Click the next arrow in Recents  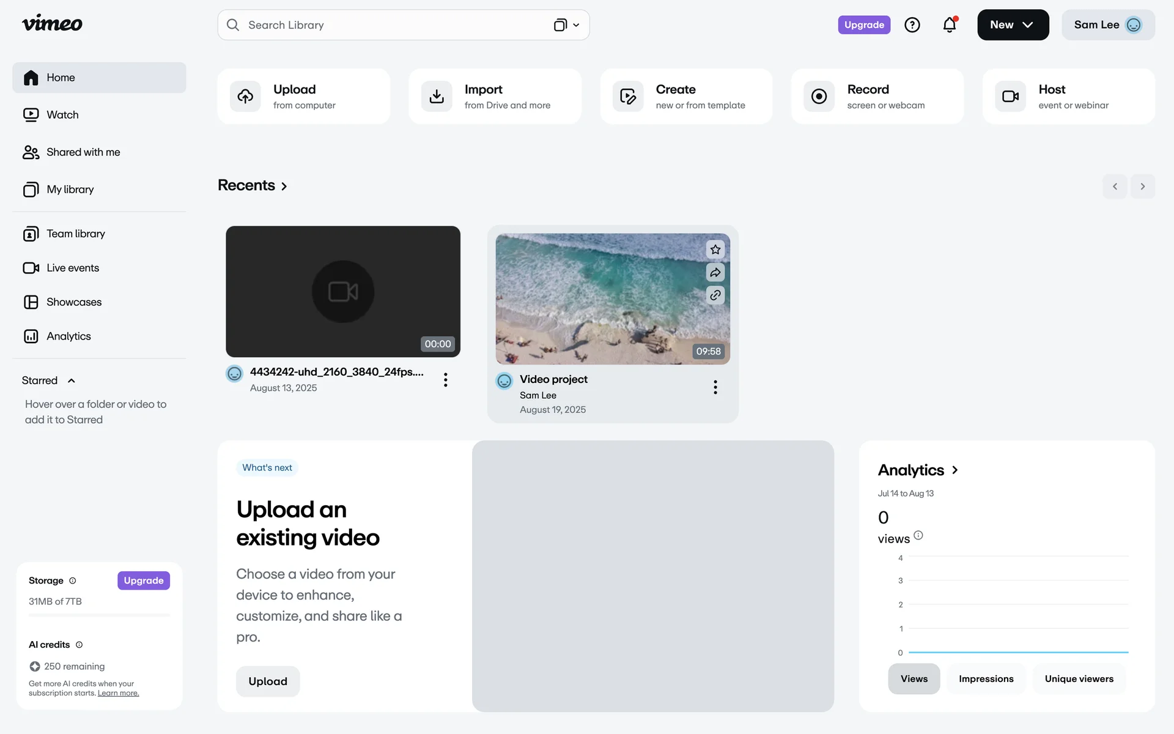click(1142, 187)
